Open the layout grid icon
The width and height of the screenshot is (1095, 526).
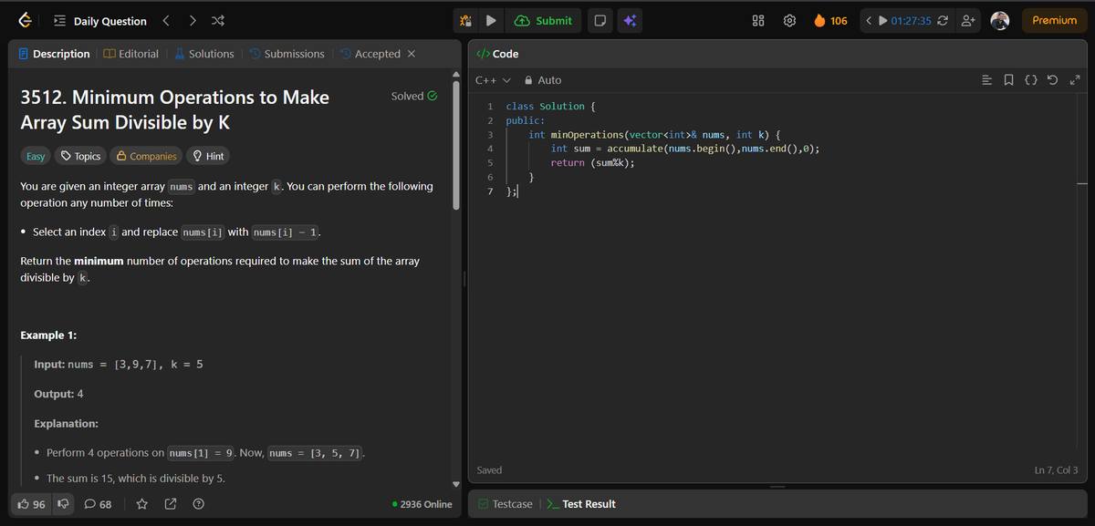(x=758, y=21)
